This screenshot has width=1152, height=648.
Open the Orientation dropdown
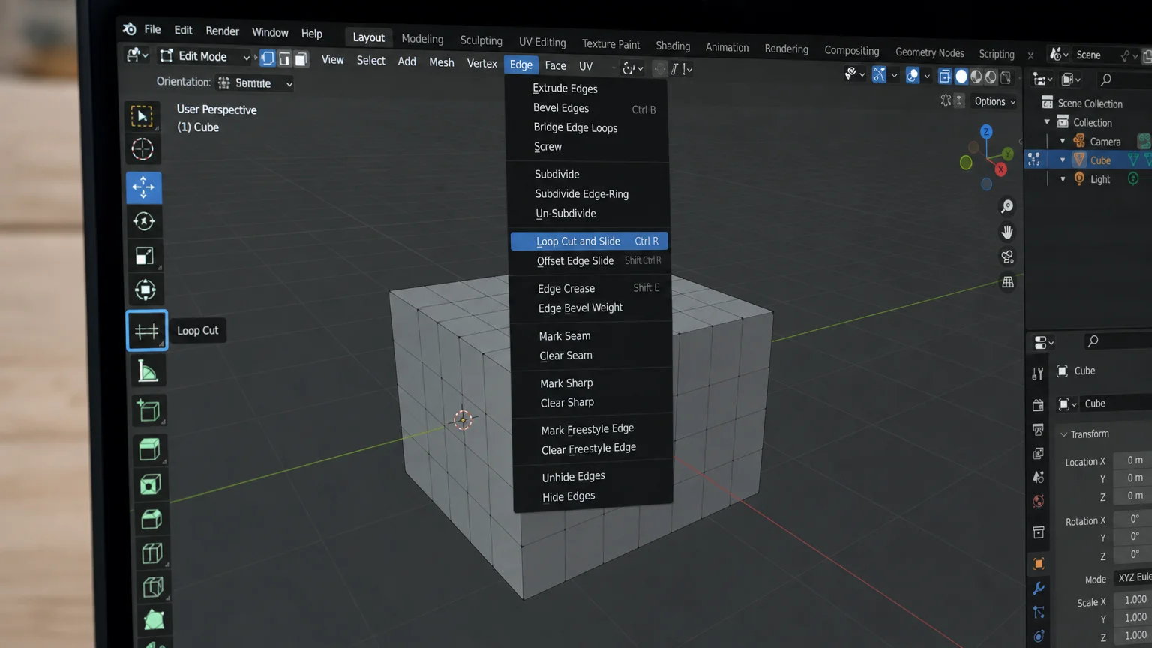(255, 83)
